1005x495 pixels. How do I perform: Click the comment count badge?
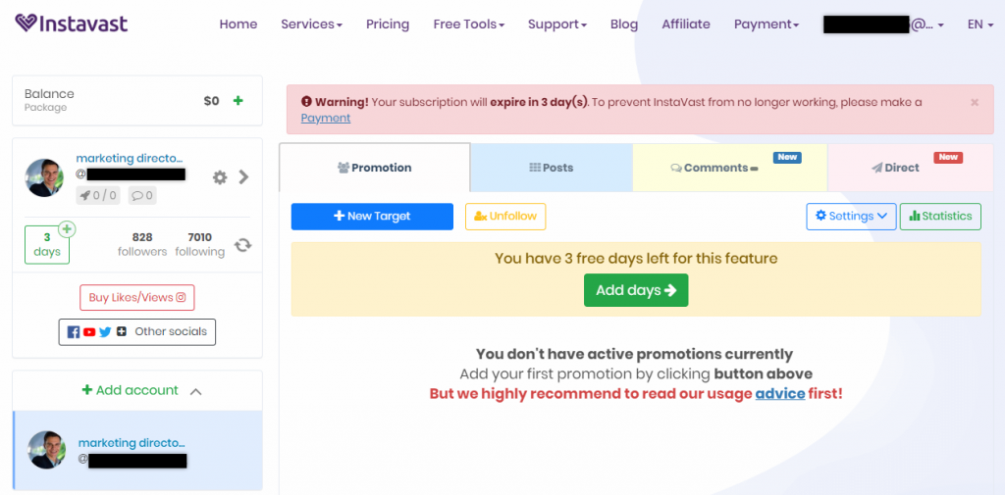pyautogui.click(x=142, y=195)
